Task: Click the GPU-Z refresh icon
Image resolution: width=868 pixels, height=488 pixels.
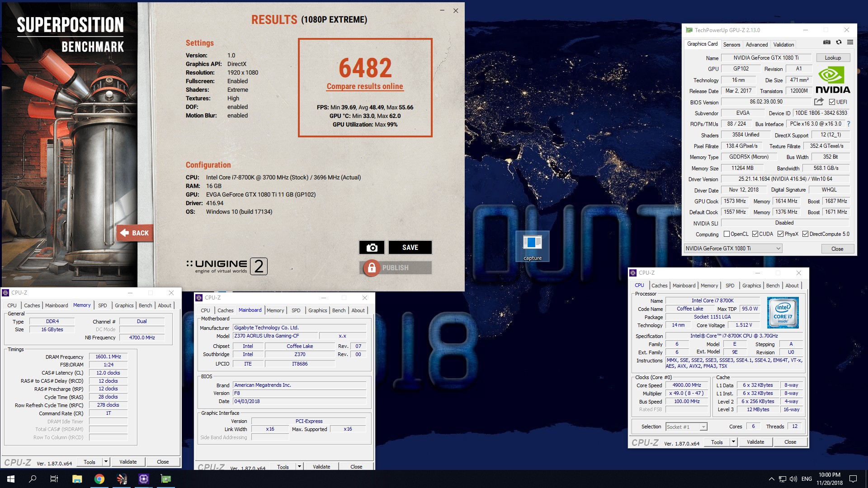Action: tap(839, 42)
